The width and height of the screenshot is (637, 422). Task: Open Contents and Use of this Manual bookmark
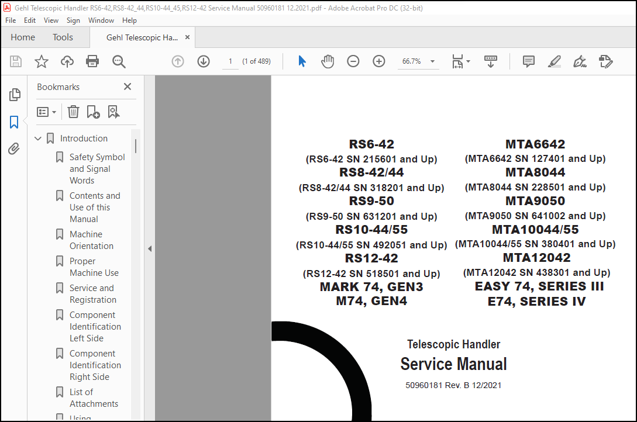pyautogui.click(x=95, y=207)
